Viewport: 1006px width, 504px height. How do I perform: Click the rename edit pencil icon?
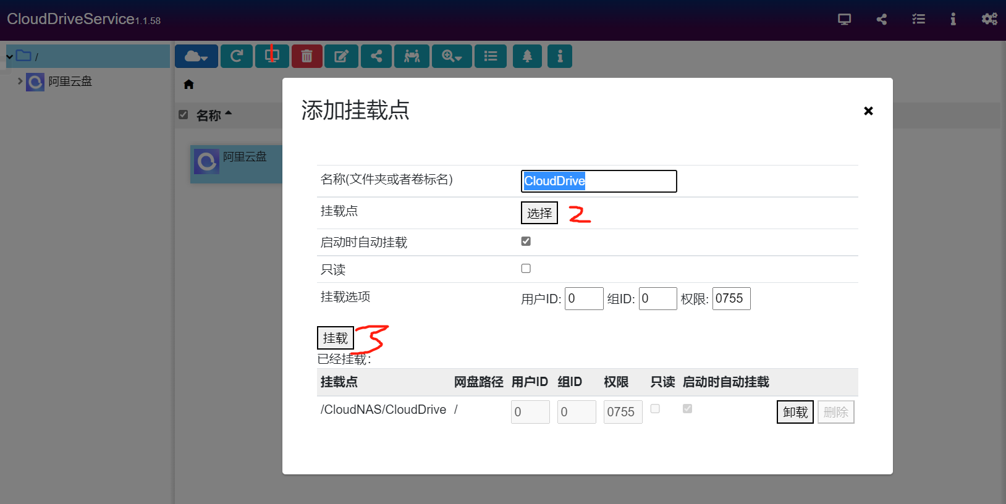(341, 56)
